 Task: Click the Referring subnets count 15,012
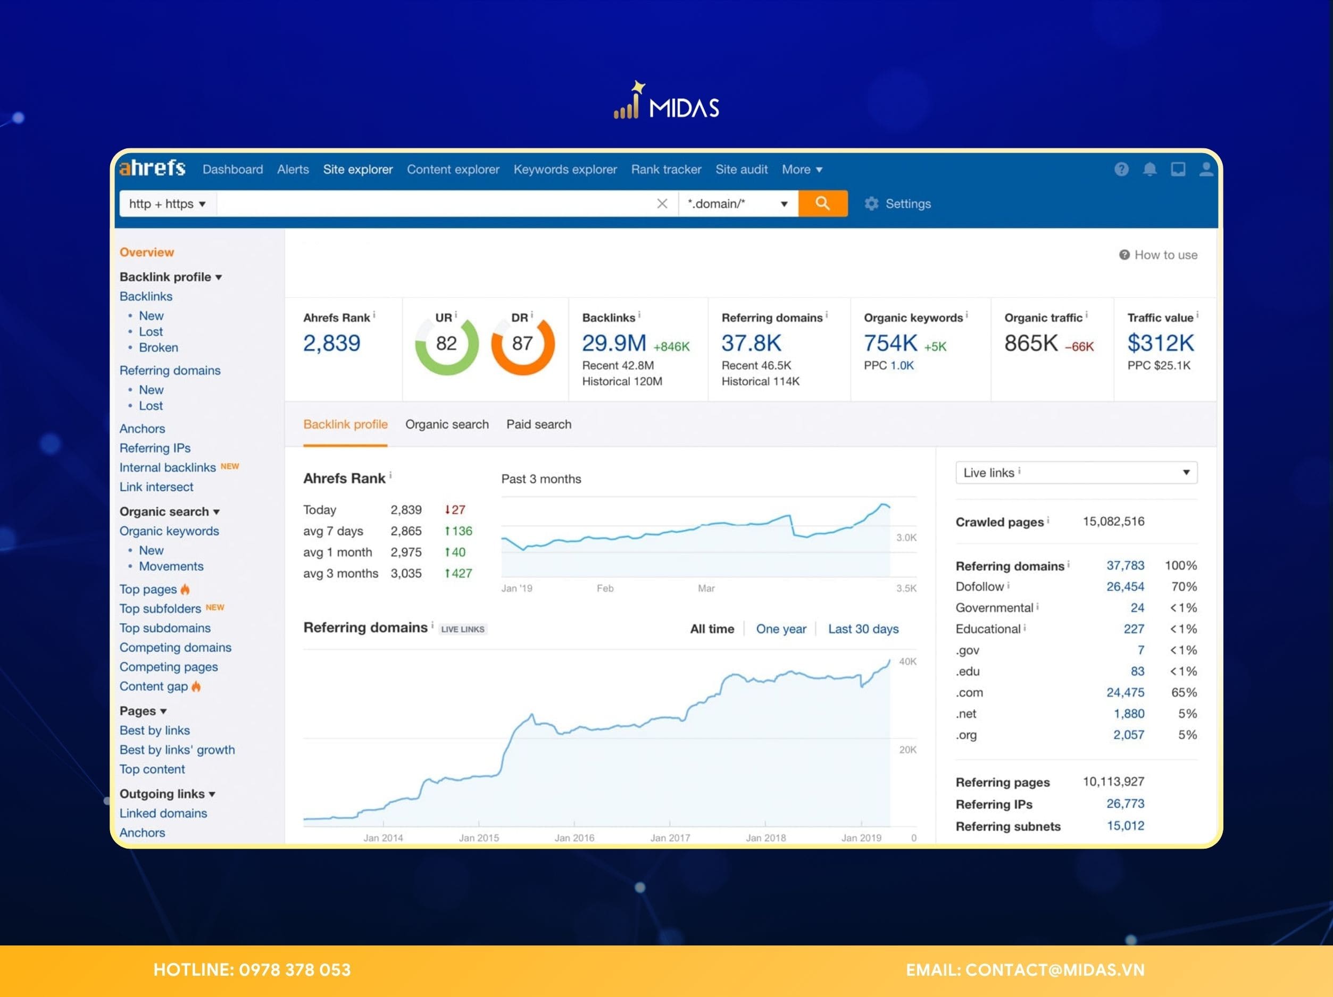[1125, 826]
